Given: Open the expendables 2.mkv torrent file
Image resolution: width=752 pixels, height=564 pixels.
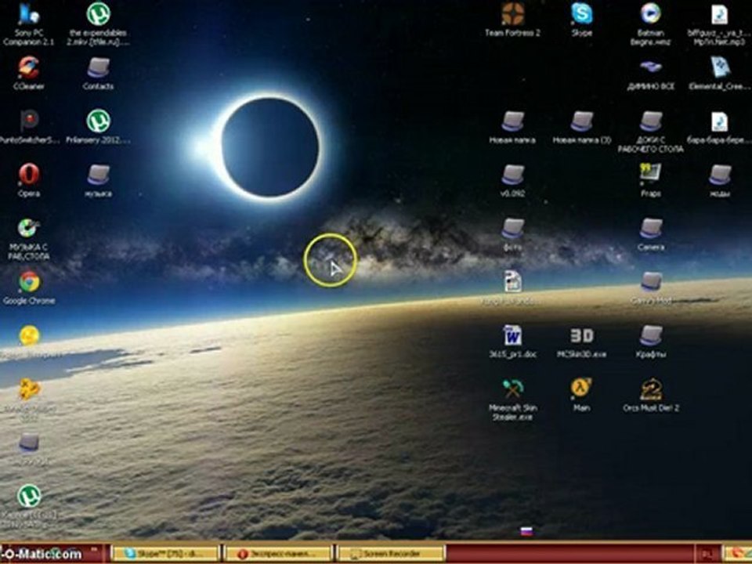Looking at the screenshot, I should (x=99, y=14).
